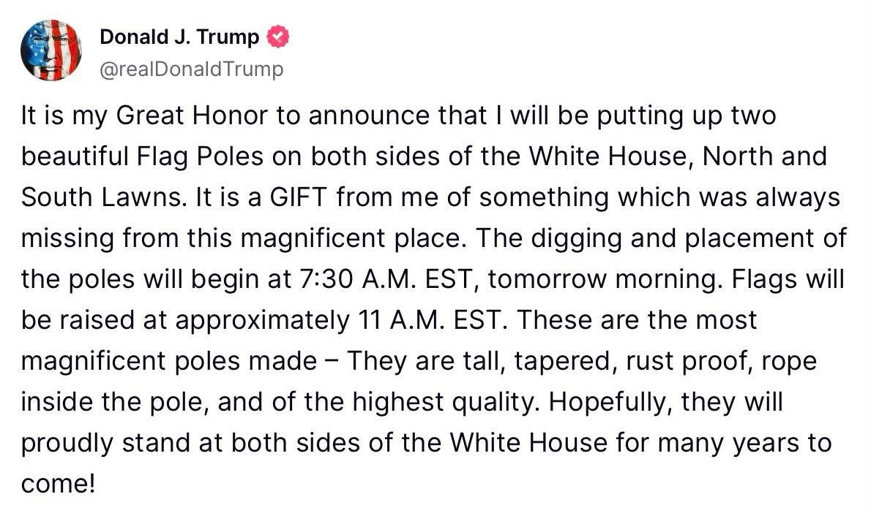Click the @realDonaldTrump handle
The image size is (871, 513).
(x=192, y=69)
